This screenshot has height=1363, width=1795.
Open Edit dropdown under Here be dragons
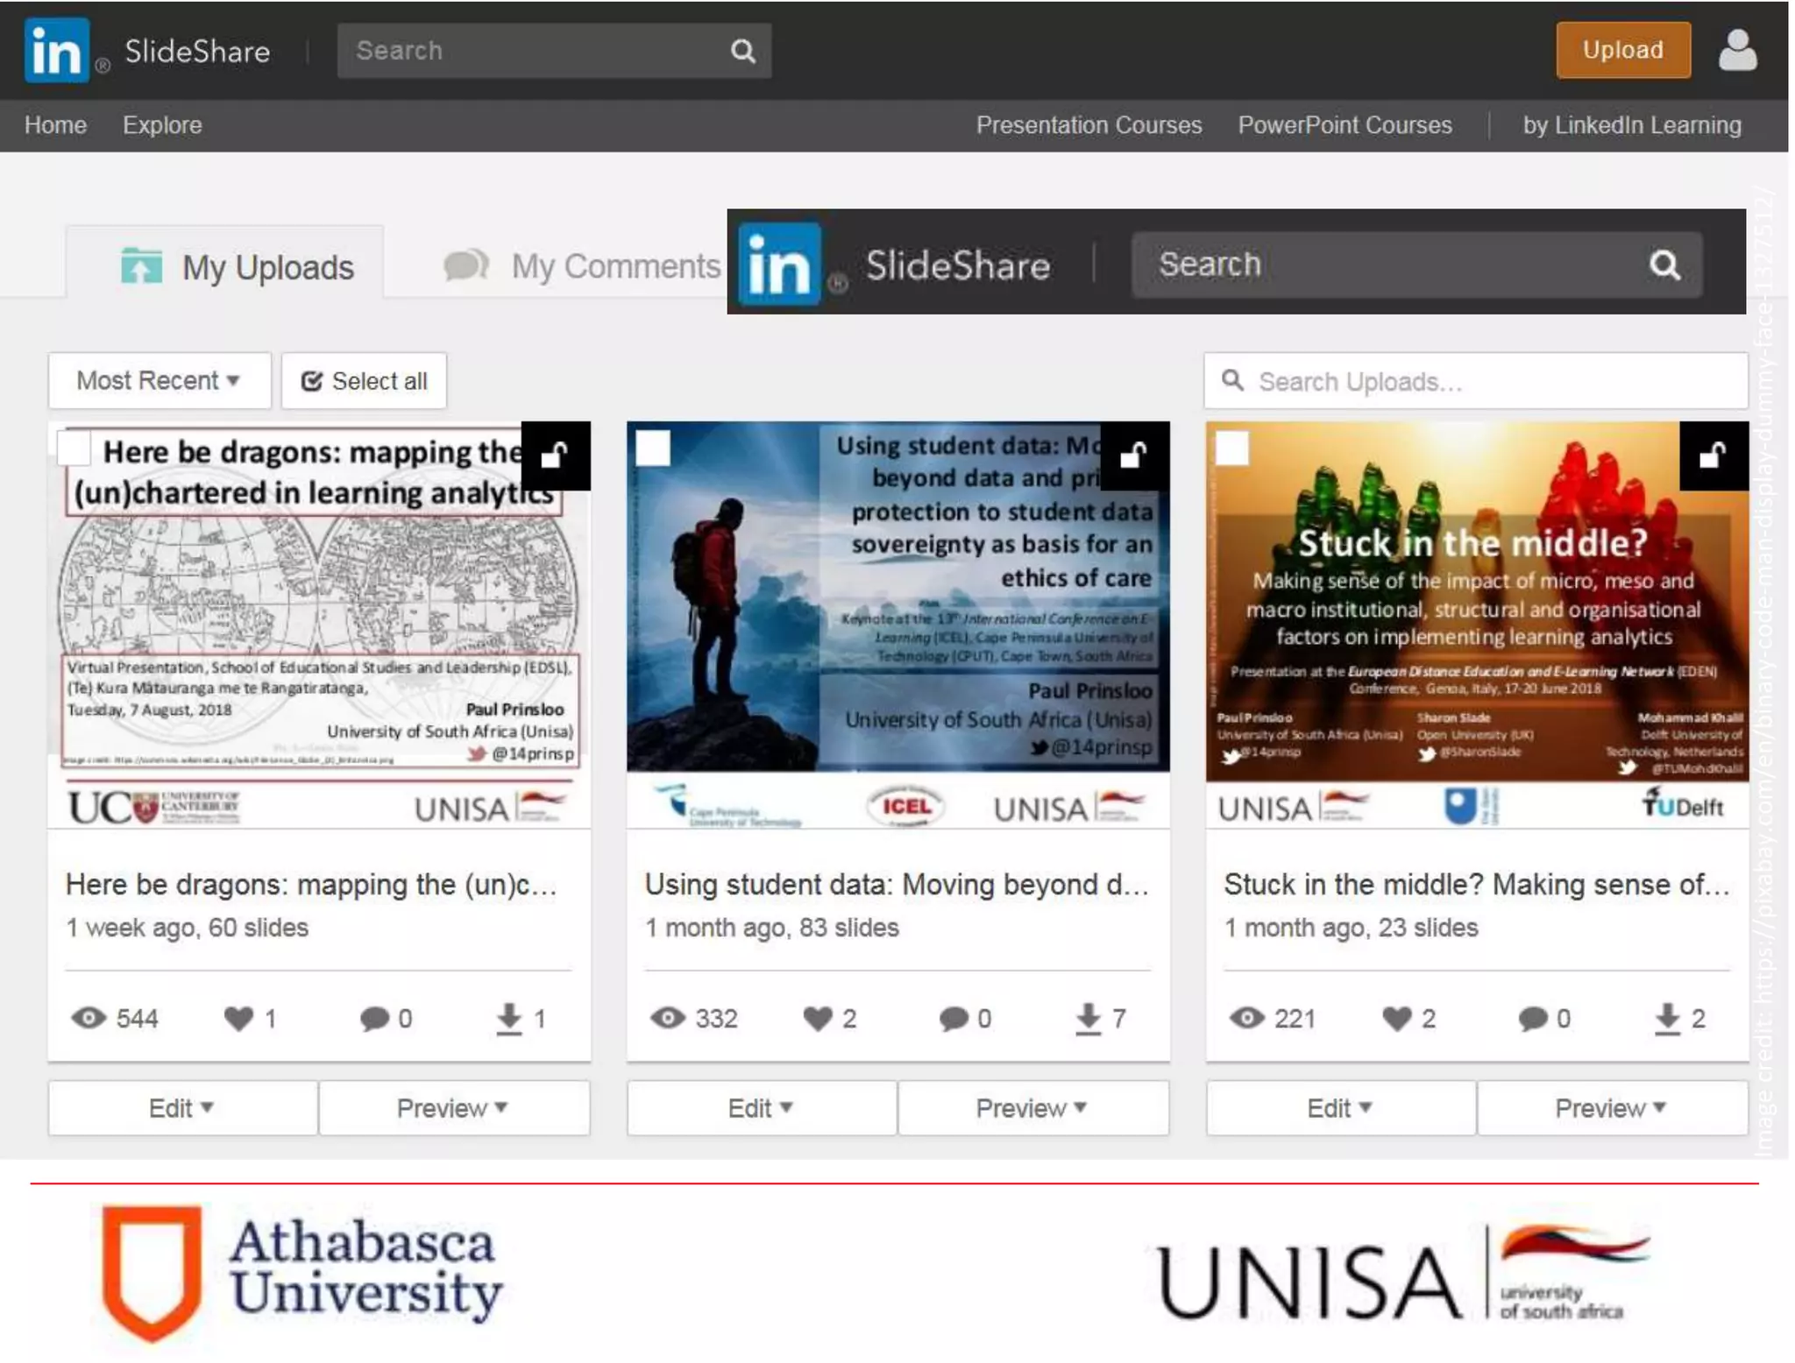[182, 1108]
